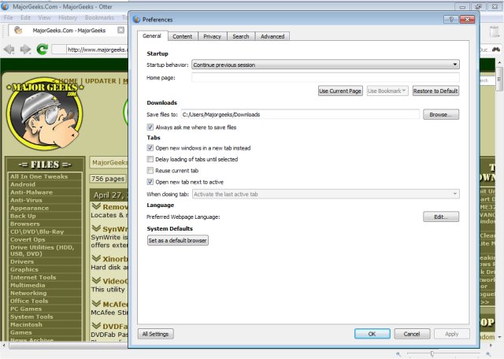The height and width of the screenshot is (359, 504).
Task: Click Browse button for download folder
Action: pyautogui.click(x=441, y=114)
